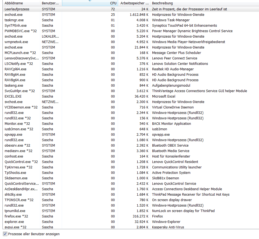
Task: Click the 'Microsoft Excel' description cell
Action: pos(164,96)
